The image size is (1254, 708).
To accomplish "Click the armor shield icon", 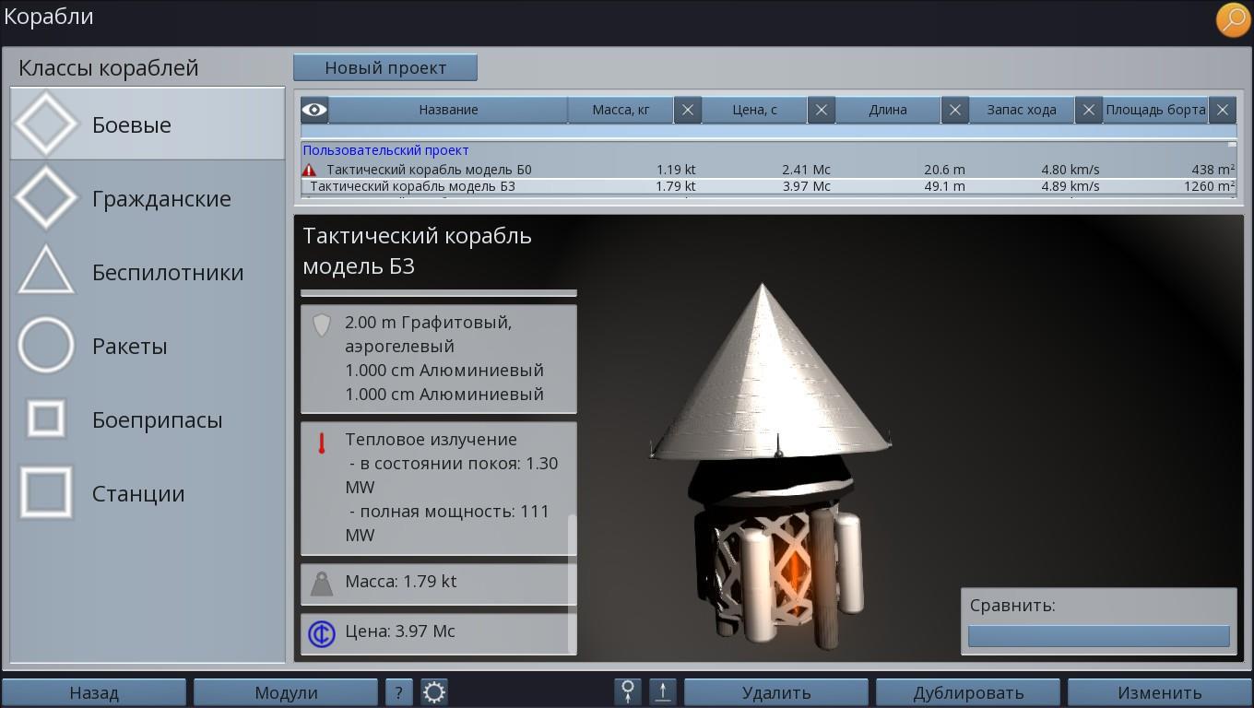I will [x=321, y=324].
